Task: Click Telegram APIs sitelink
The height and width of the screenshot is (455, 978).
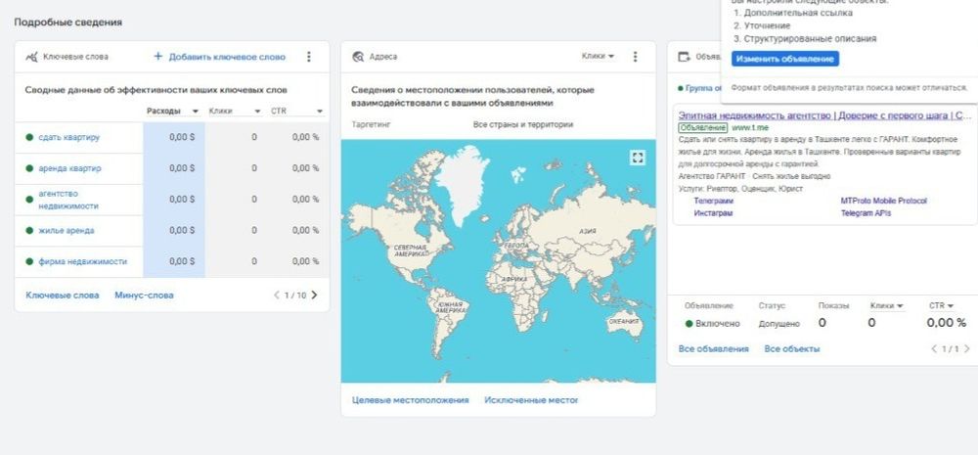Action: click(866, 213)
